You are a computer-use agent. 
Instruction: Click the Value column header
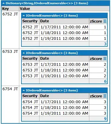[64, 9]
